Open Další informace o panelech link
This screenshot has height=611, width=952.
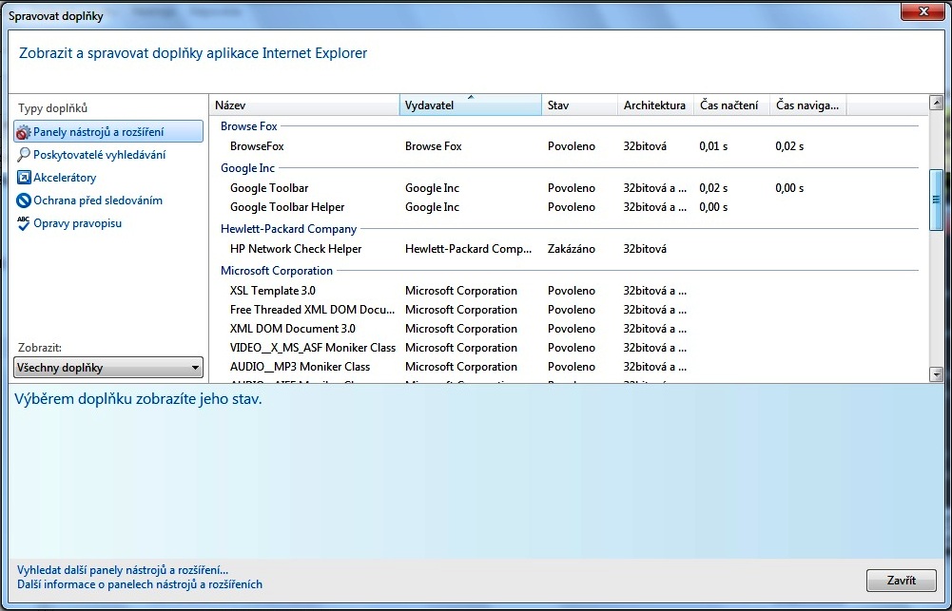(x=140, y=584)
